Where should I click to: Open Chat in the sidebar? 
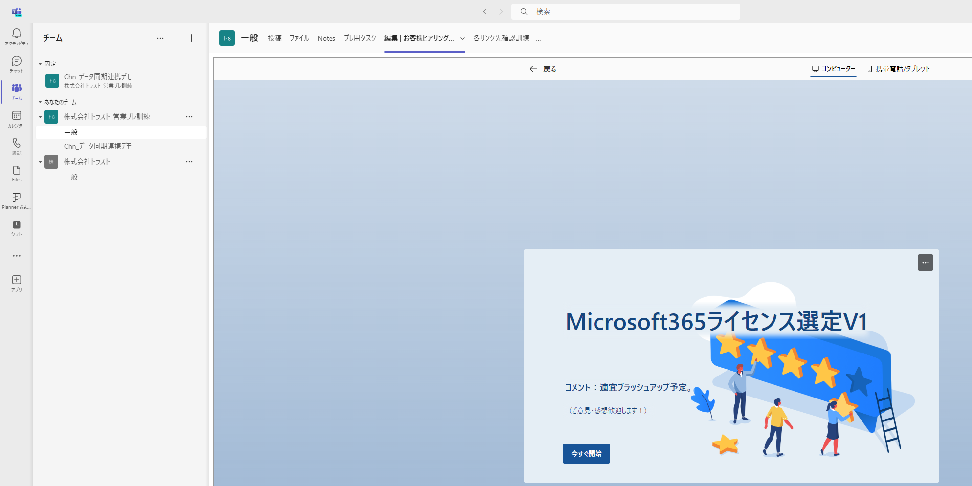tap(17, 61)
